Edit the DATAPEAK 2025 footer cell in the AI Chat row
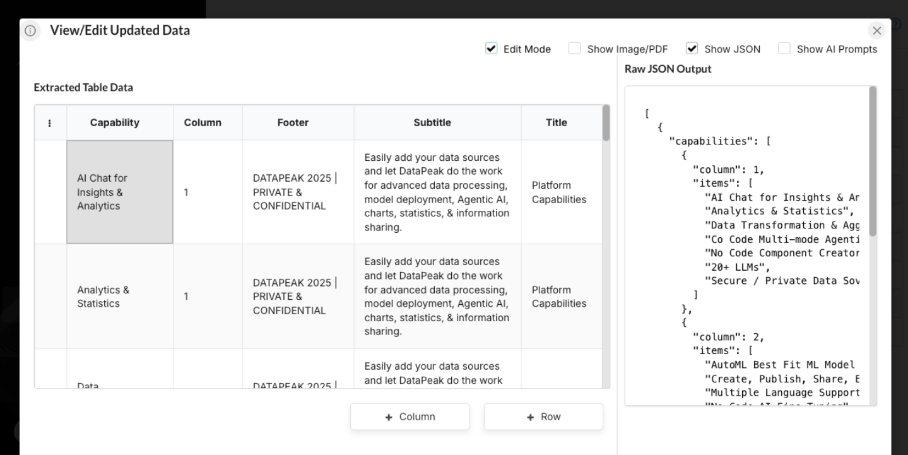 coord(298,192)
